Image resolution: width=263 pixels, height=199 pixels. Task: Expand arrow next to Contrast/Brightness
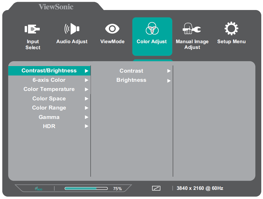pos(87,71)
